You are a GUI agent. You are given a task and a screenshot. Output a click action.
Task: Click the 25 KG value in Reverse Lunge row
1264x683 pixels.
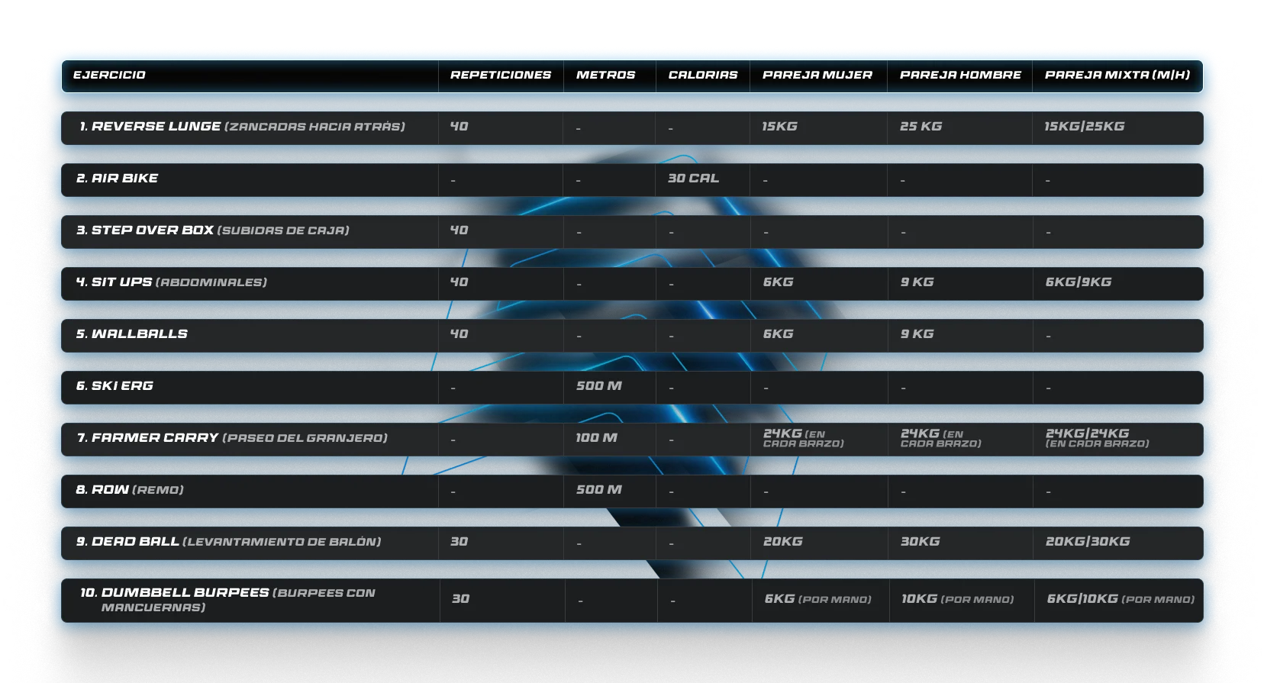tap(921, 127)
